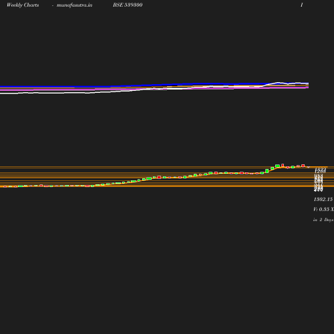The width and height of the screenshot is (334, 334).
Task: Click the '1302.15' price value
Action: click(x=323, y=199)
